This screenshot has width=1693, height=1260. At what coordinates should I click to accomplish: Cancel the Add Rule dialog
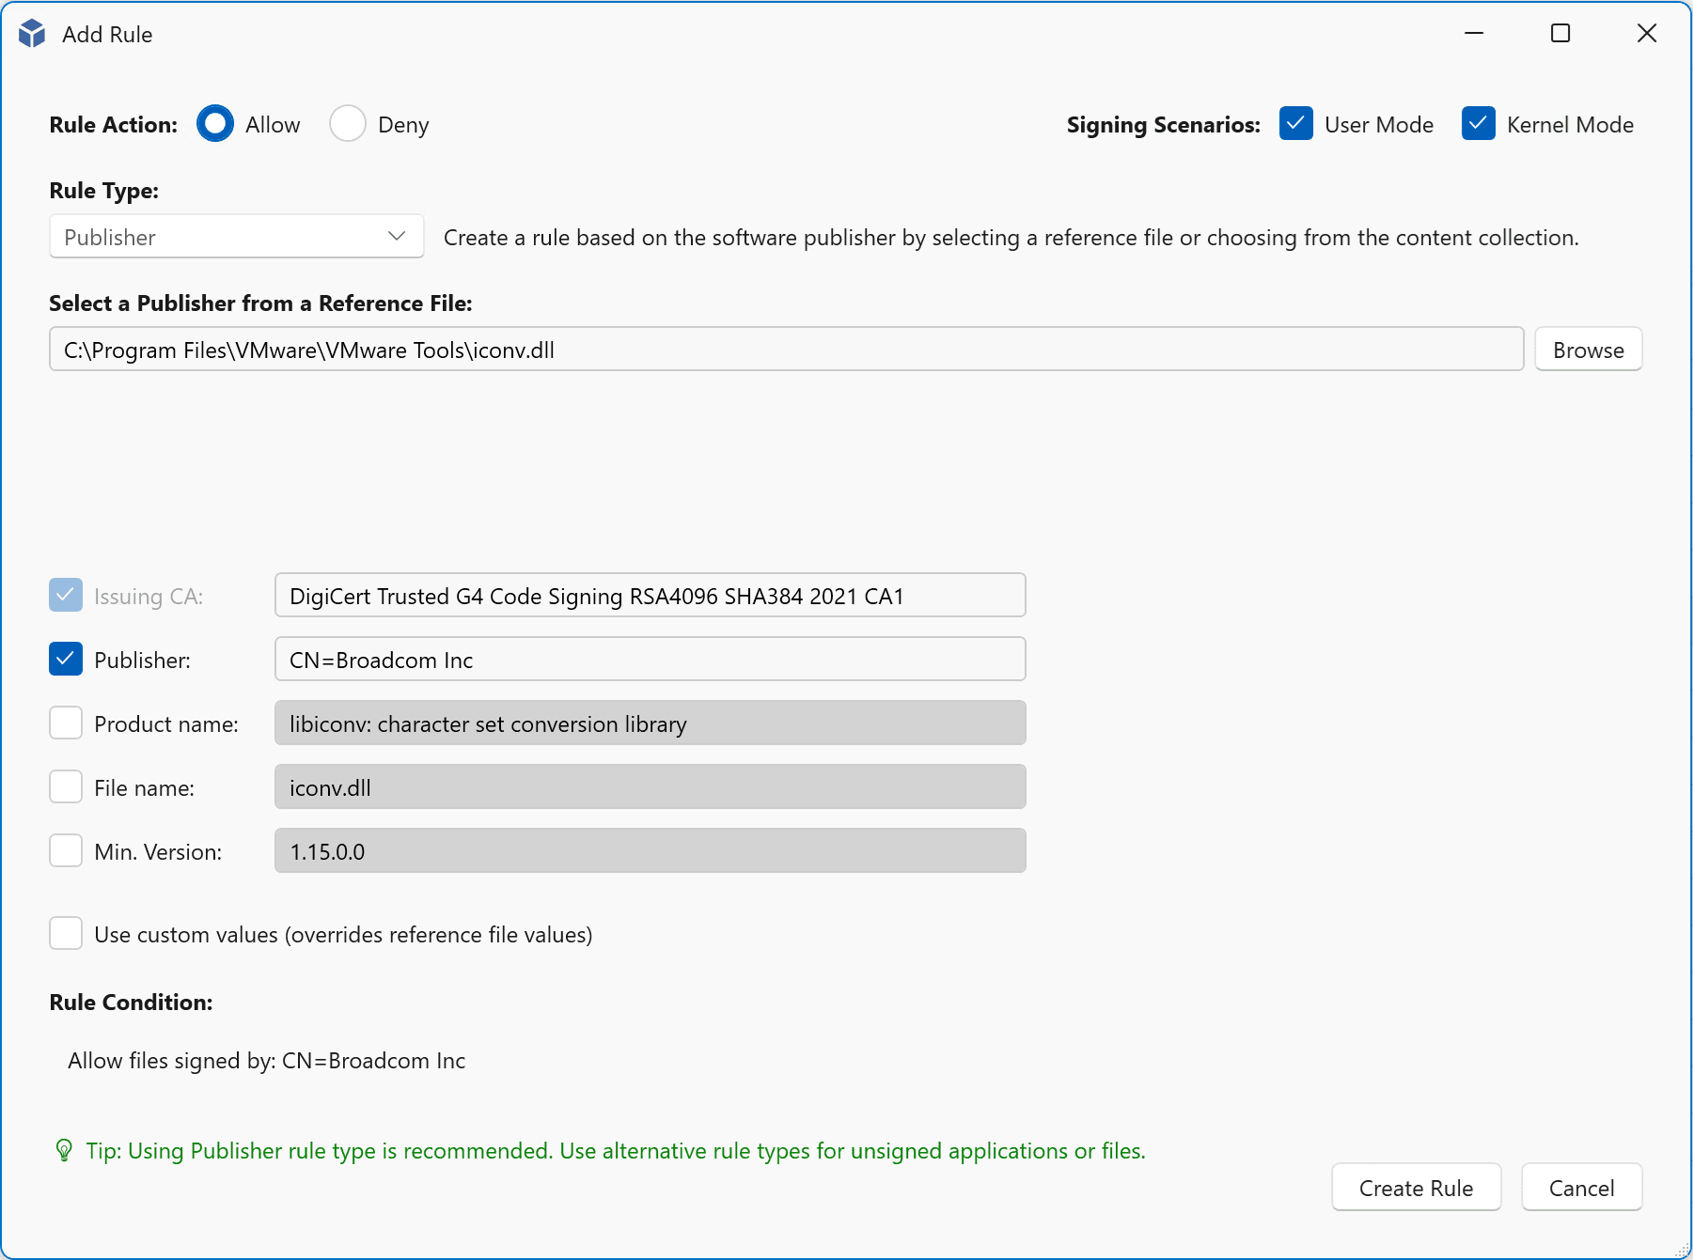(1581, 1188)
